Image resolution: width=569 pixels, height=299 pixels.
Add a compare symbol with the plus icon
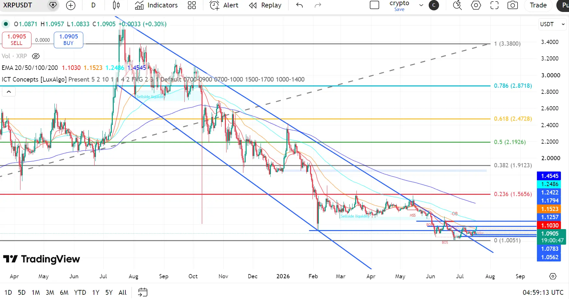pos(71,5)
